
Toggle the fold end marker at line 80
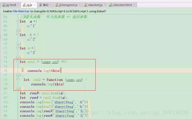[x=18, y=88]
